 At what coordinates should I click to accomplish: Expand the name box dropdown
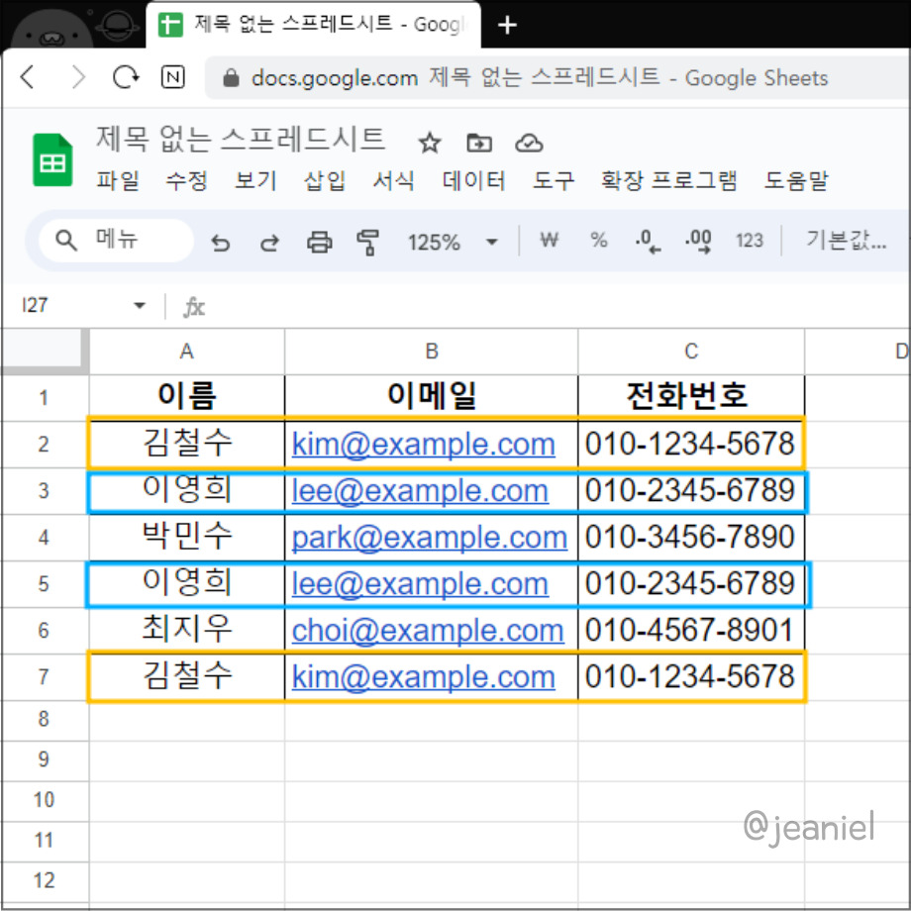coord(139,306)
